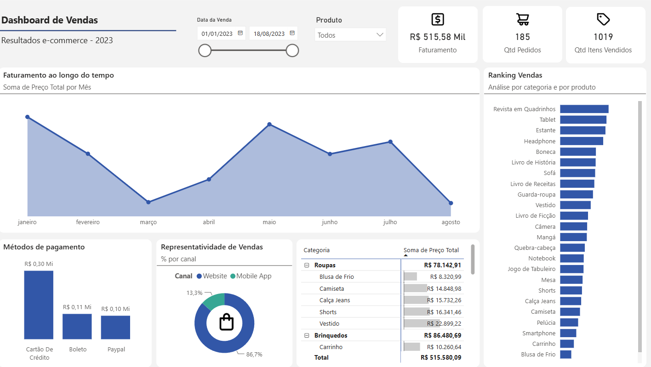
Task: Open the start date calendar picker icon
Action: tap(240, 33)
